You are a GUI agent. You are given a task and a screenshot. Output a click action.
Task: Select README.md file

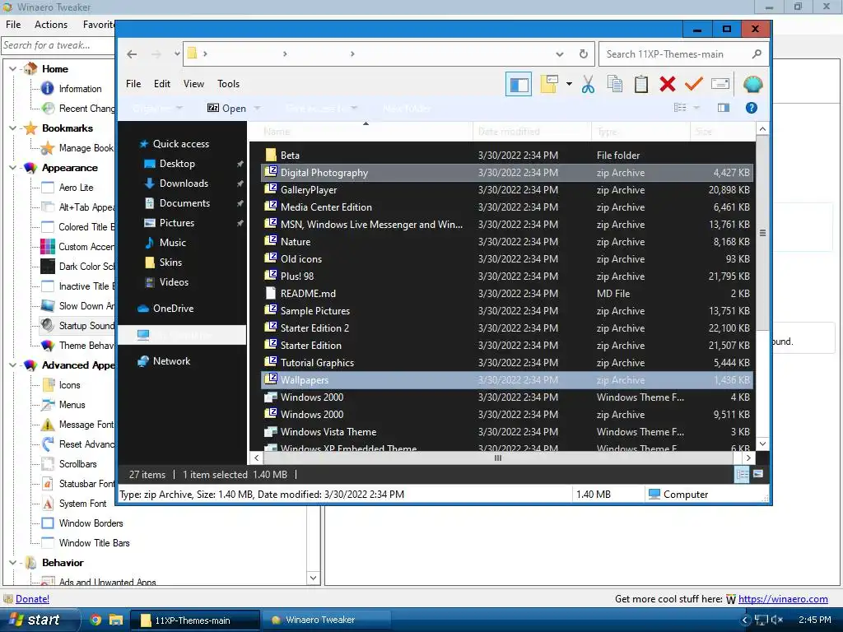pos(507,294)
